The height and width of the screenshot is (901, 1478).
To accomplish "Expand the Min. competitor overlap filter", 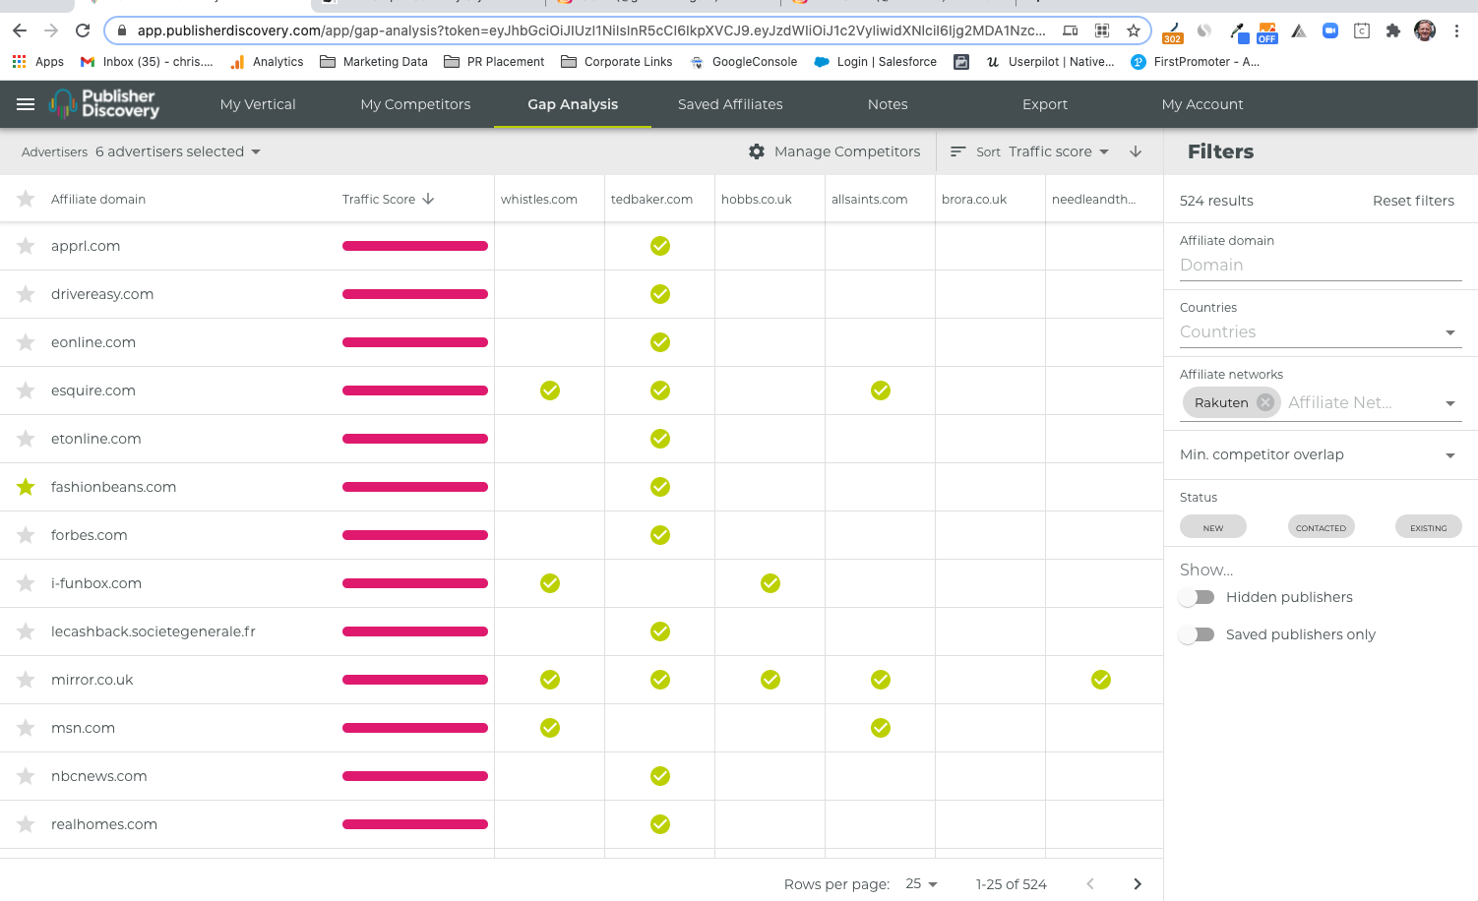I will point(1321,454).
